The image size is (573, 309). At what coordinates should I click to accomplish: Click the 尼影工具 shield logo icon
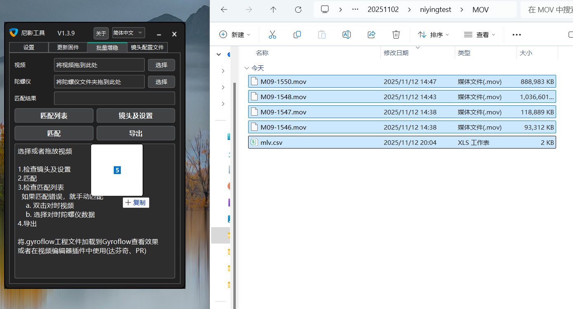point(14,33)
